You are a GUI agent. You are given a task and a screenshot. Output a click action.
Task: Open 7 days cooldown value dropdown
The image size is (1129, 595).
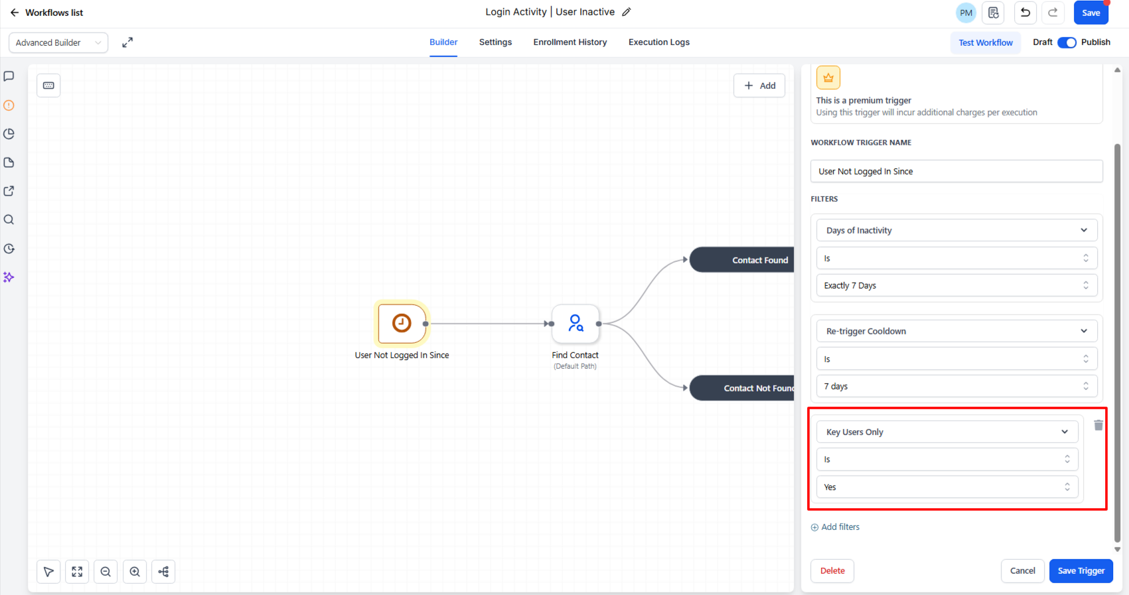(x=956, y=386)
